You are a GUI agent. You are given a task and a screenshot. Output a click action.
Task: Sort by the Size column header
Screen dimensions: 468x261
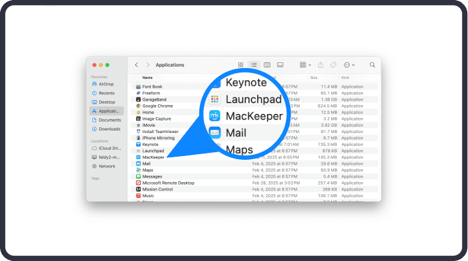(314, 78)
